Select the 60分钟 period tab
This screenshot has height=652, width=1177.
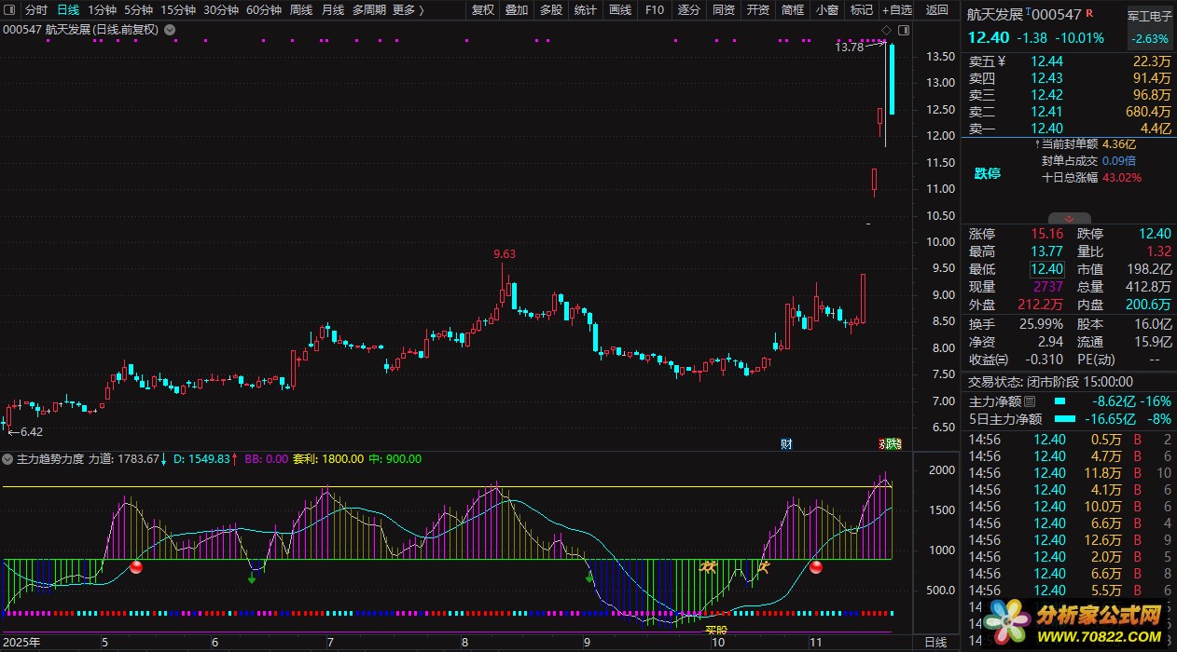tap(264, 10)
